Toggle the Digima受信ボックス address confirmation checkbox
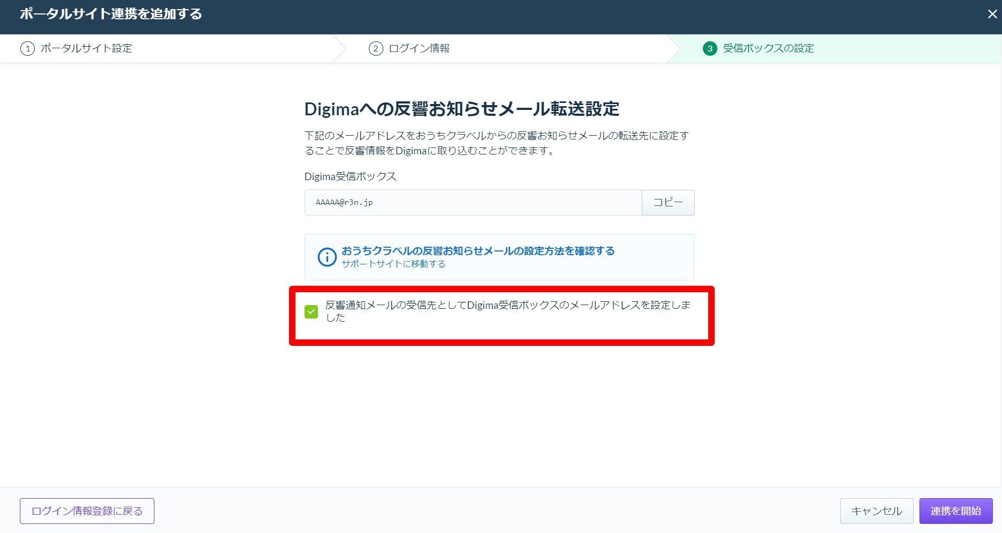This screenshot has height=533, width=1002. 311,312
